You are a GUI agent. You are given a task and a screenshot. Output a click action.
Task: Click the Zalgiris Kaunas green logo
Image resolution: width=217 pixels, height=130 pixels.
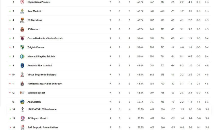click(x=22, y=47)
